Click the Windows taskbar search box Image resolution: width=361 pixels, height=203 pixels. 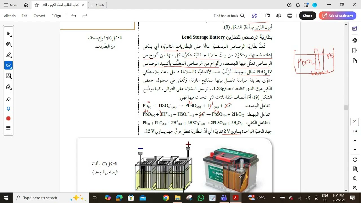click(51, 198)
